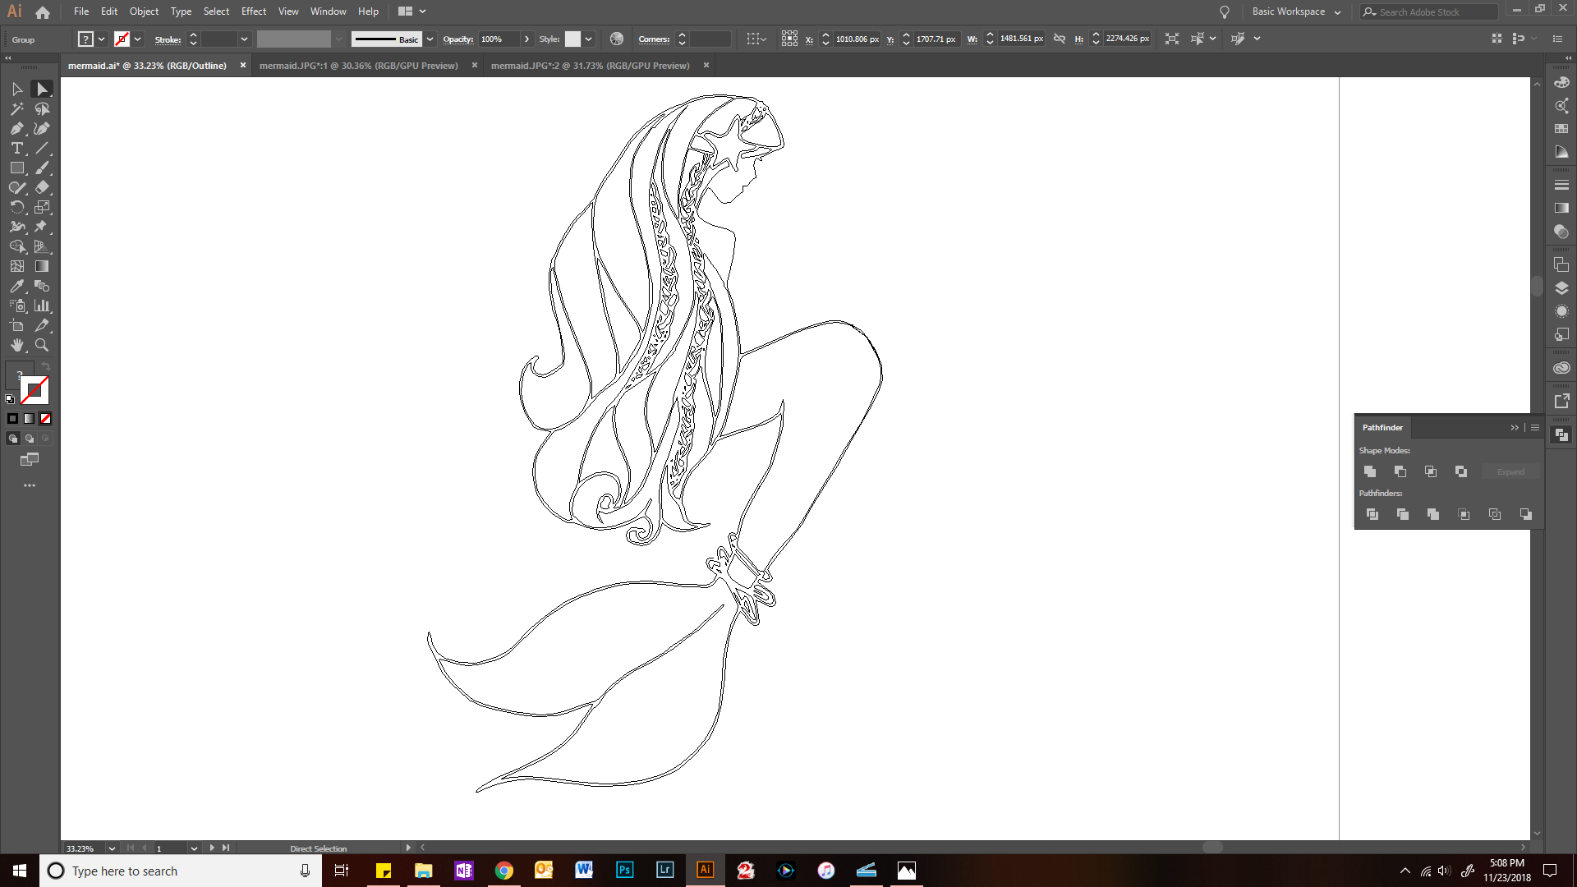Viewport: 1577px width, 887px height.
Task: Select the Pen tool
Action: [x=16, y=128]
